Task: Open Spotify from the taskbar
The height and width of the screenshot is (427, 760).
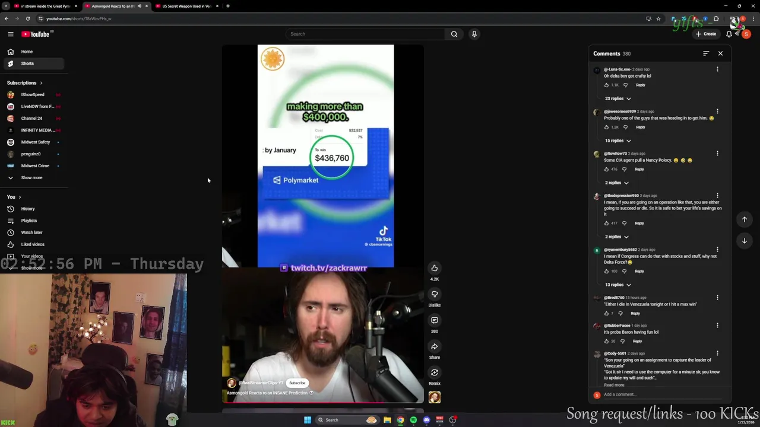Action: coord(413,420)
